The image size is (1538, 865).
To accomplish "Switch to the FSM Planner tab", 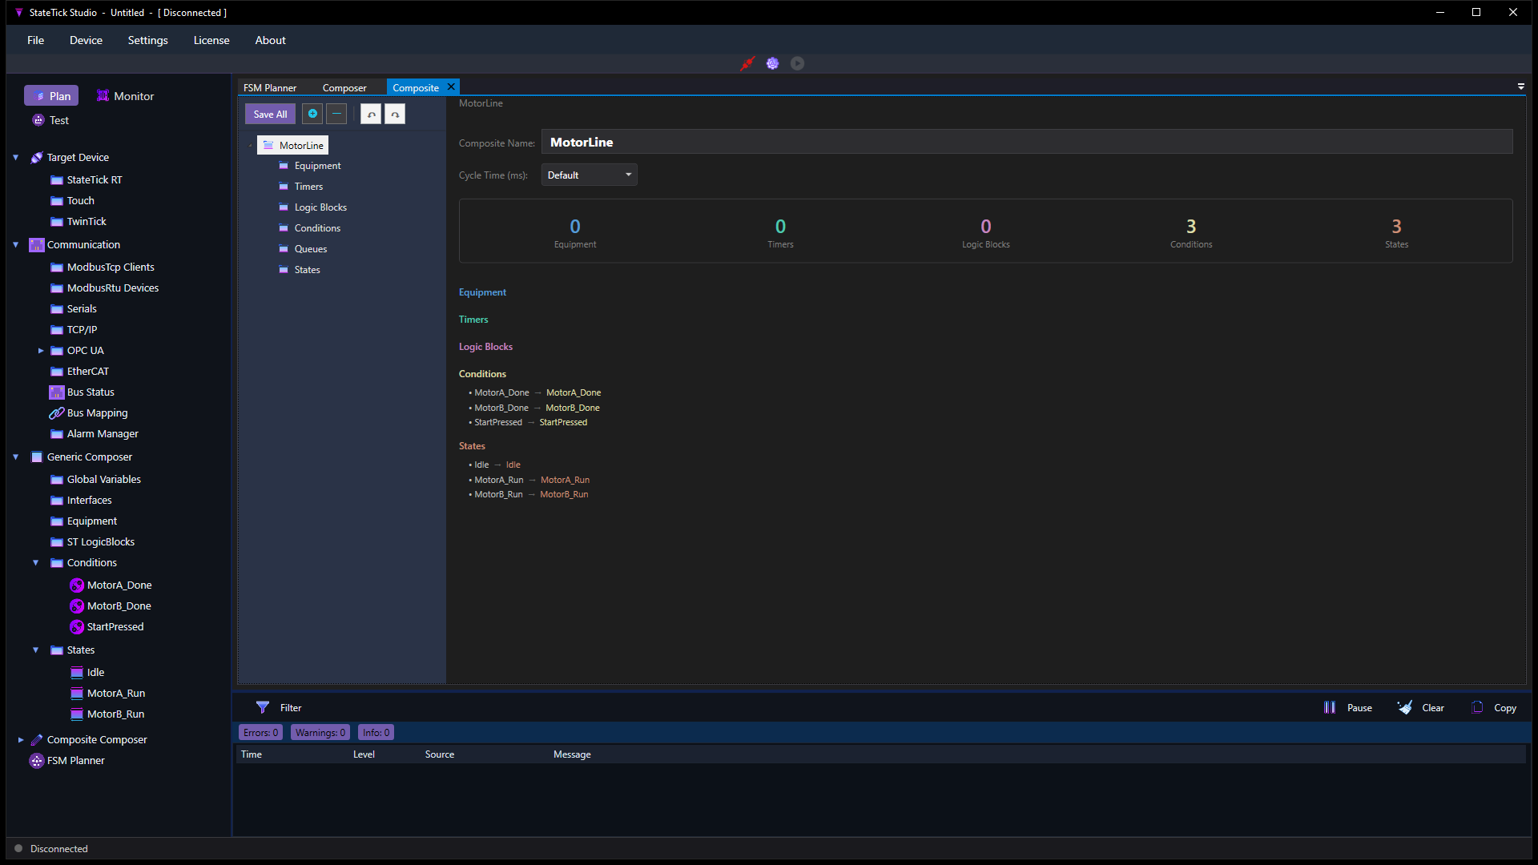I will (270, 88).
